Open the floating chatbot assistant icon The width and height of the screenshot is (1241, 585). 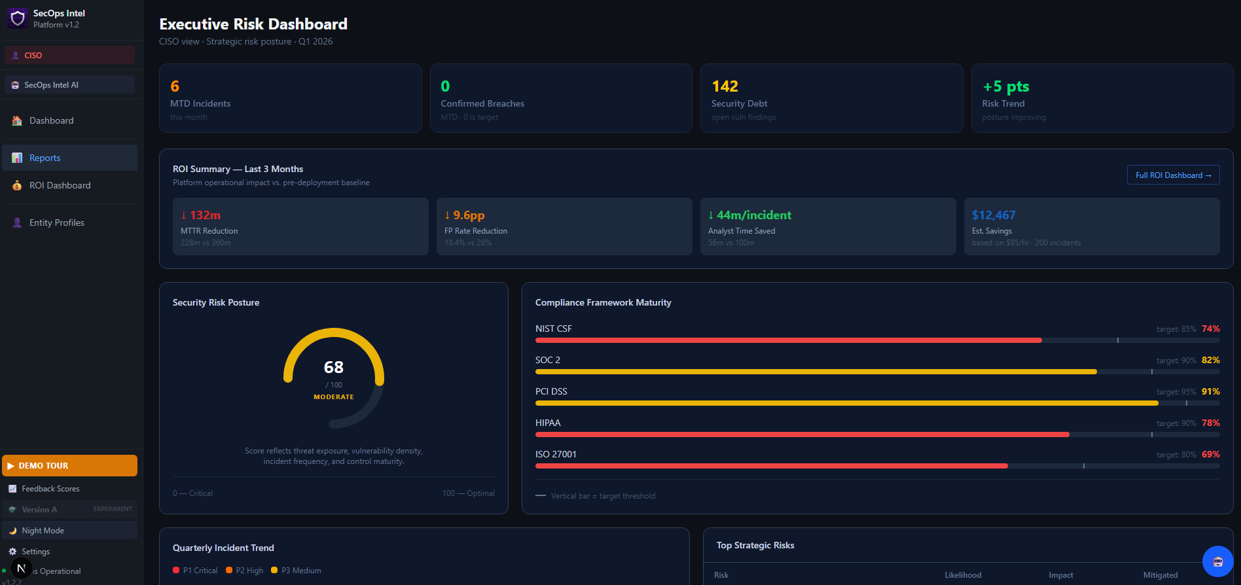pyautogui.click(x=1217, y=561)
